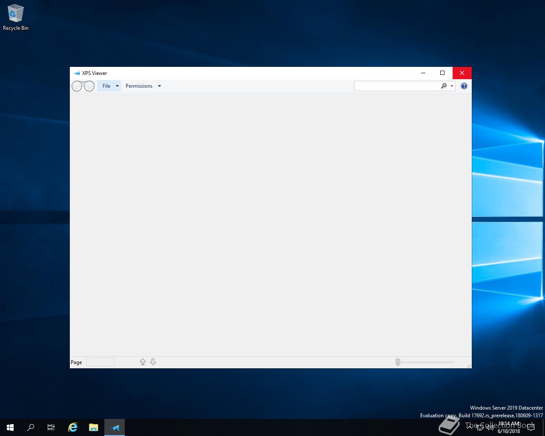This screenshot has height=436, width=545.
Task: Click the magnifier search icon in XPS Viewer
Action: tap(444, 86)
